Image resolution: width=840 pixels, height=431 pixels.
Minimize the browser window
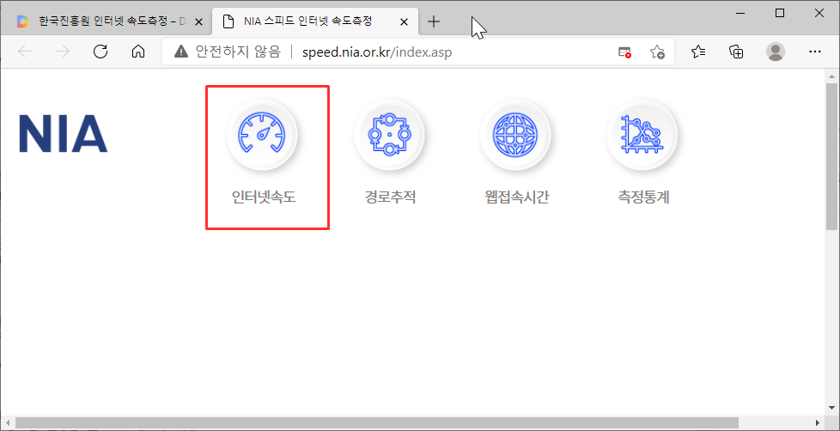coord(741,14)
